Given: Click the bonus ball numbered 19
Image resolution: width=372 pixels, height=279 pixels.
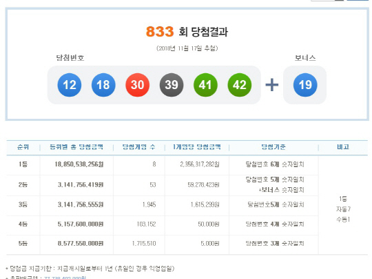Looking at the screenshot, I should 305,85.
